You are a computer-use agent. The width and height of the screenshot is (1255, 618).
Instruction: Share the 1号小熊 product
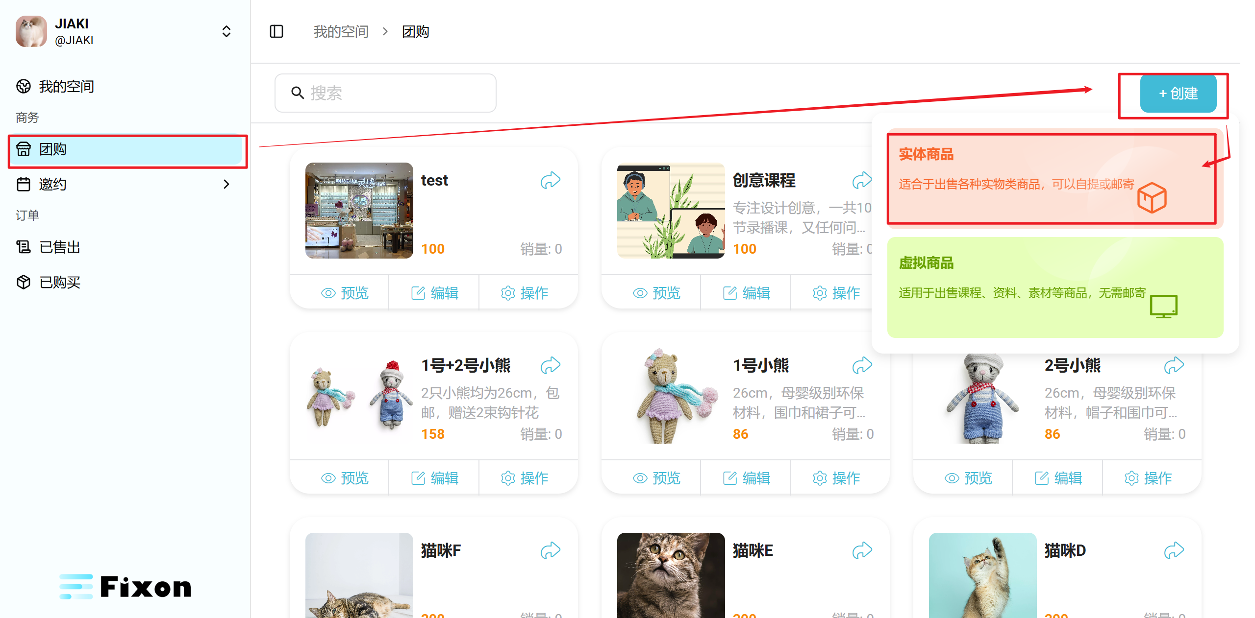[862, 365]
